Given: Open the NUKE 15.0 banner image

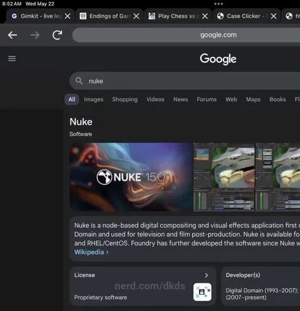Looking at the screenshot, I should tap(131, 177).
